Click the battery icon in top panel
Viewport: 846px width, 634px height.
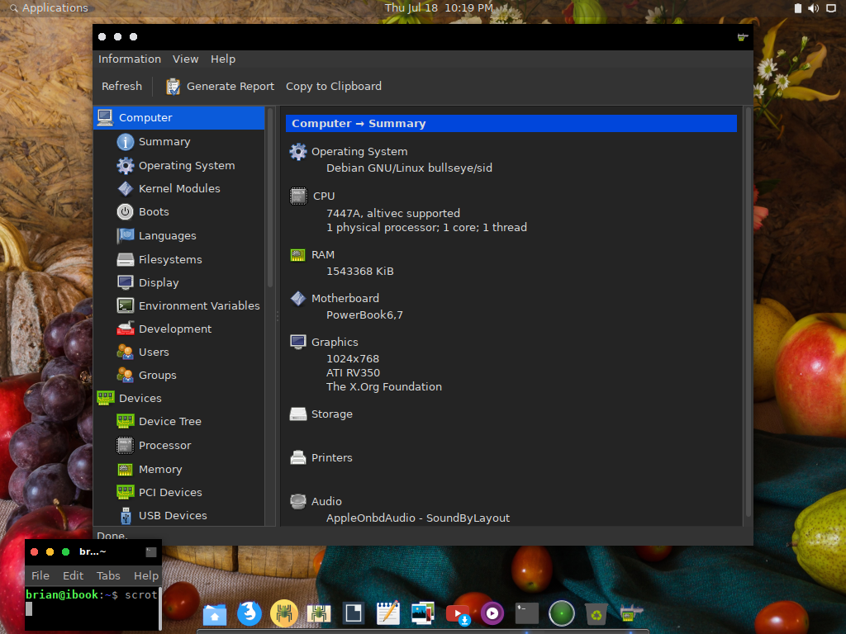[x=797, y=8]
